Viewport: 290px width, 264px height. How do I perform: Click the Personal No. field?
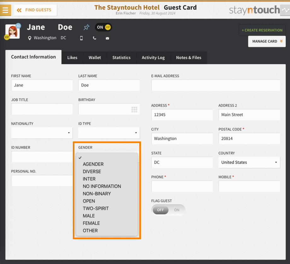(42, 181)
